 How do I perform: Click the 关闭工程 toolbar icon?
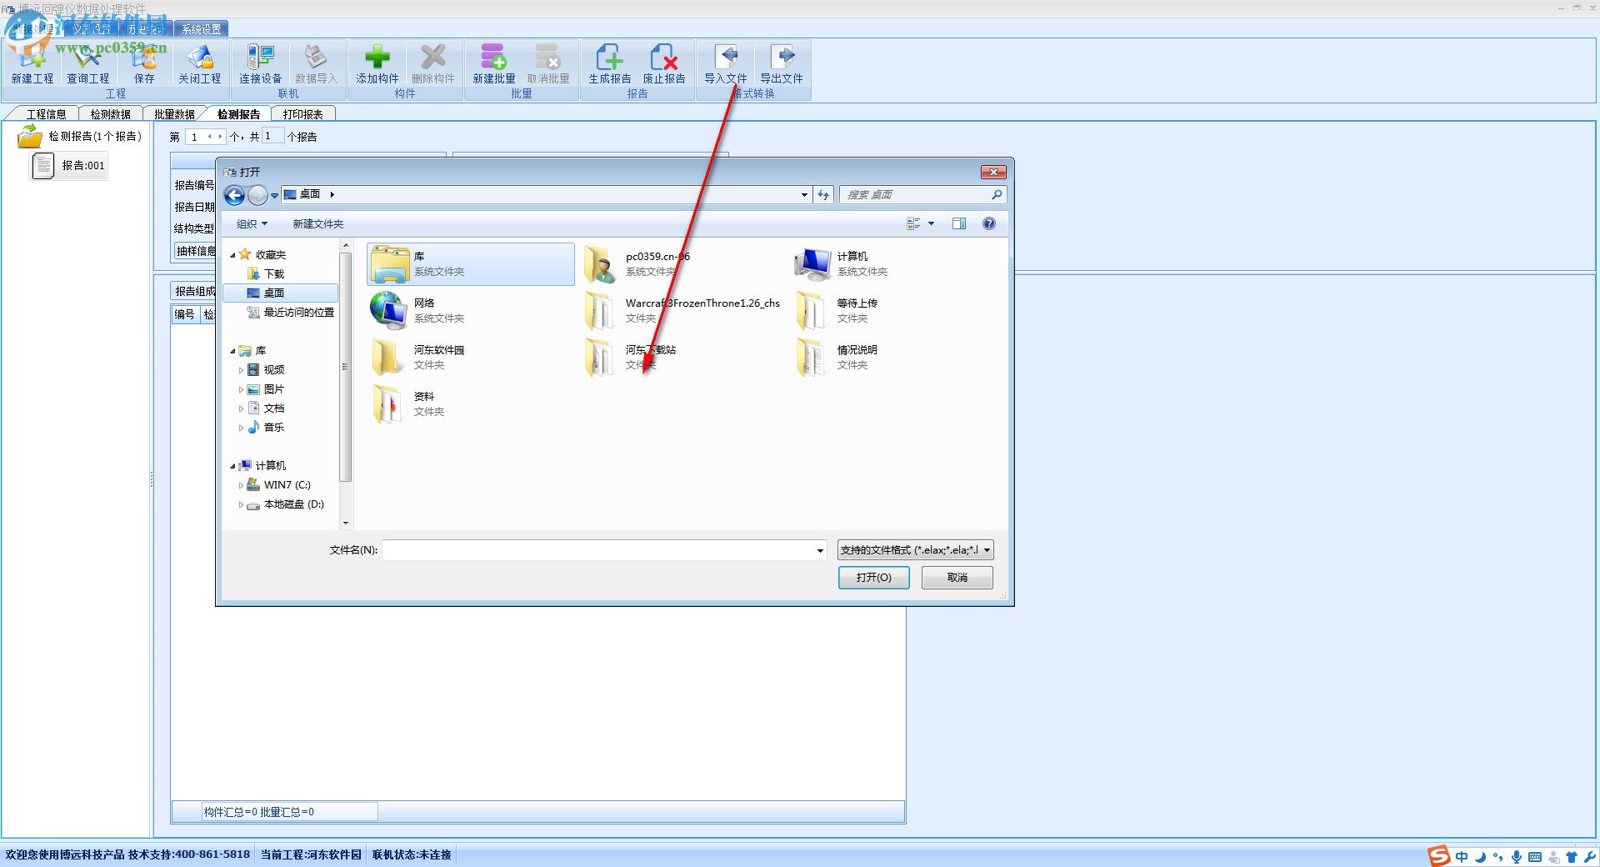click(x=199, y=64)
